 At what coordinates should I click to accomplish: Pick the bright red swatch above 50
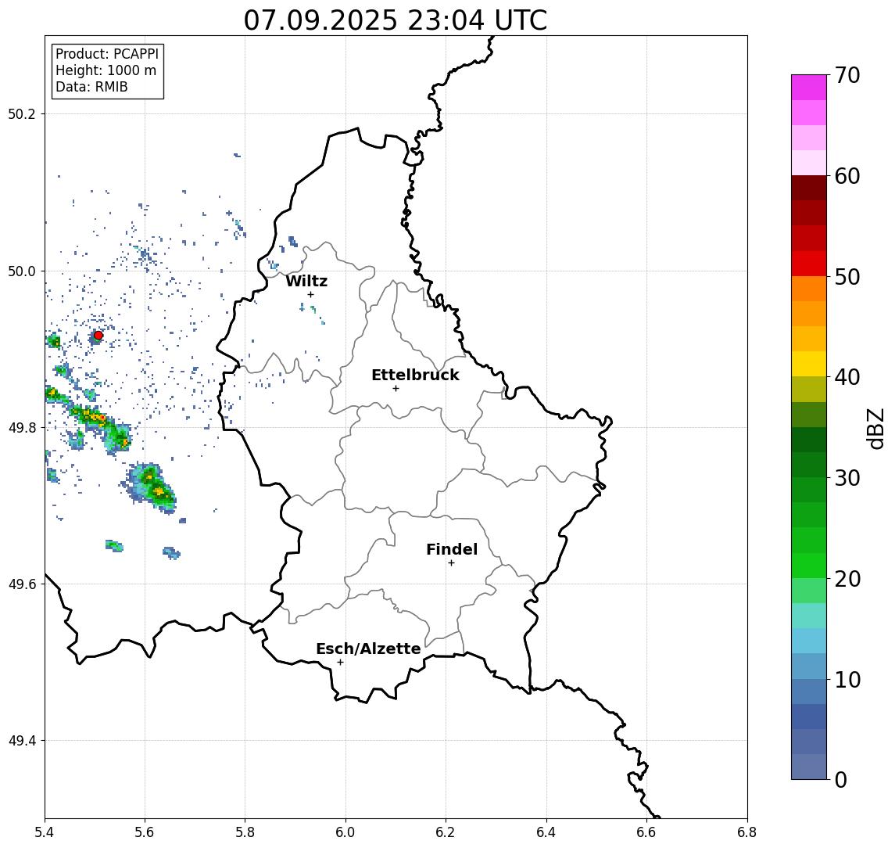point(809,264)
